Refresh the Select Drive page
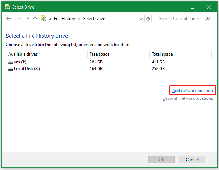Screen dimensions: 219x170 [149, 19]
